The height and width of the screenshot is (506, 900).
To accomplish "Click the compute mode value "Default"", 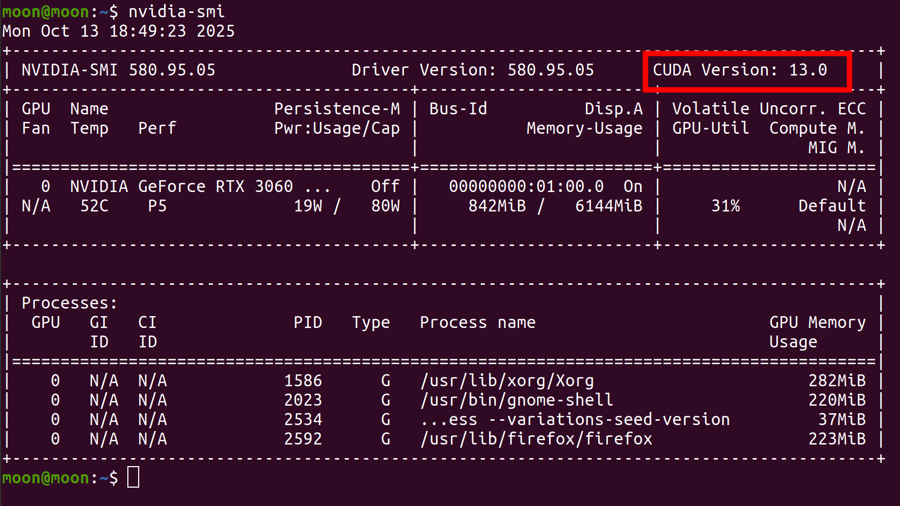I will [832, 206].
